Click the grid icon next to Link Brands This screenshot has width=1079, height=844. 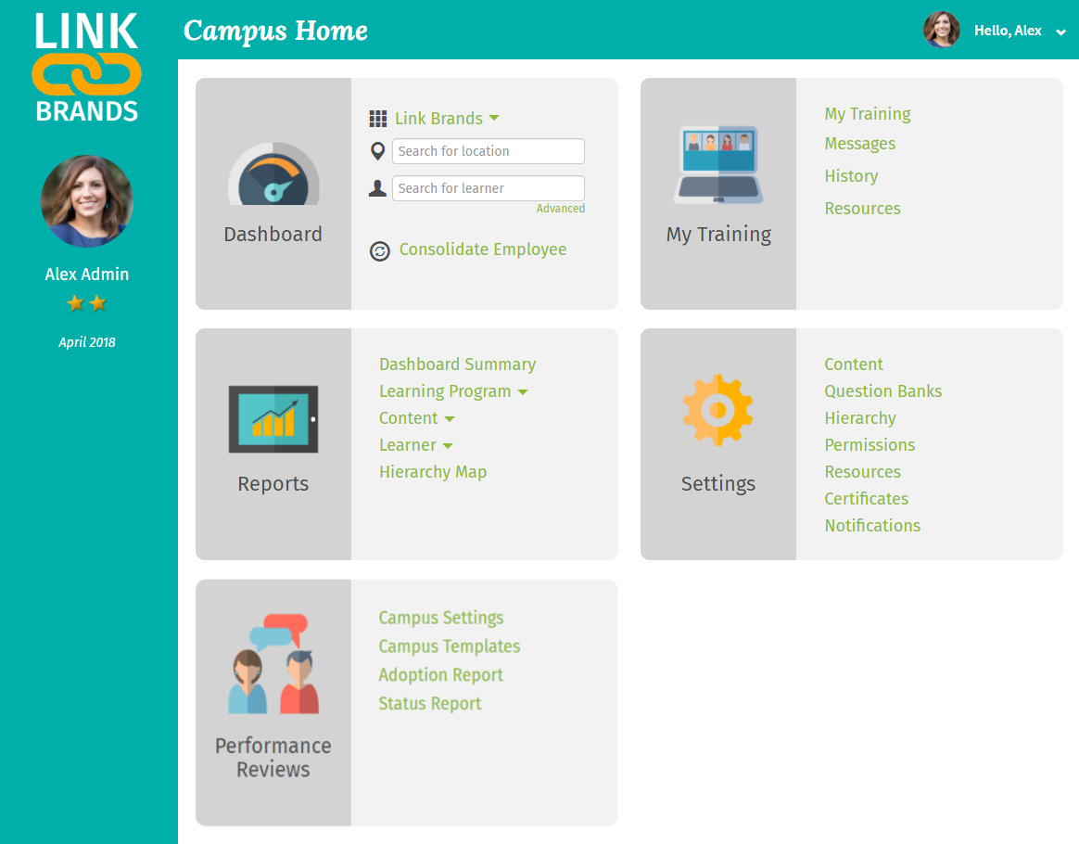(378, 118)
